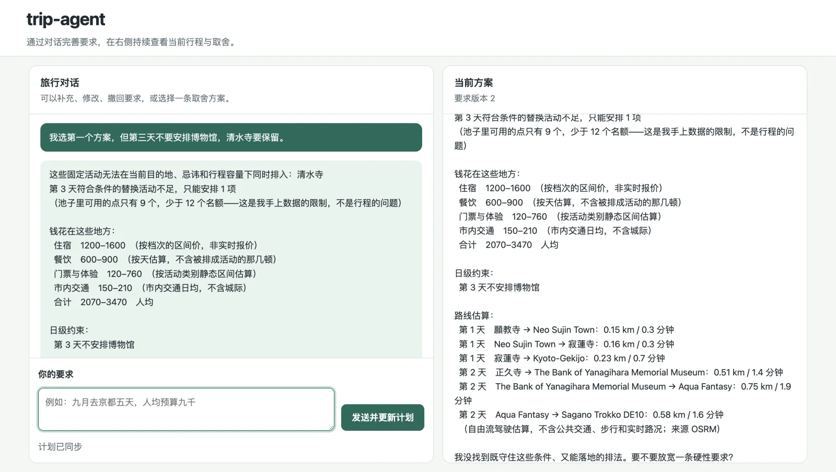Click 可以补充、修改、撤回要求 helper text
Image resolution: width=836 pixels, height=472 pixels.
pyautogui.click(x=136, y=98)
